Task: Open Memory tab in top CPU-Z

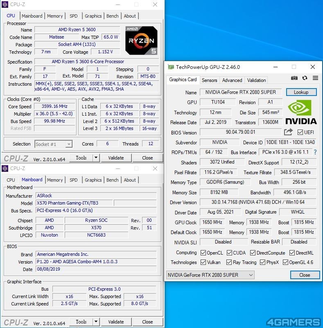Action: click(x=55, y=16)
